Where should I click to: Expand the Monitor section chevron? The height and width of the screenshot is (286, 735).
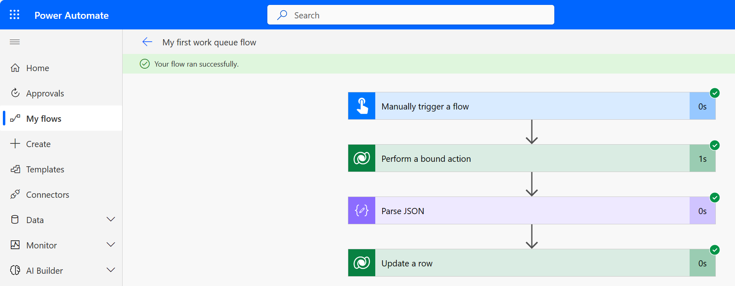click(x=111, y=245)
